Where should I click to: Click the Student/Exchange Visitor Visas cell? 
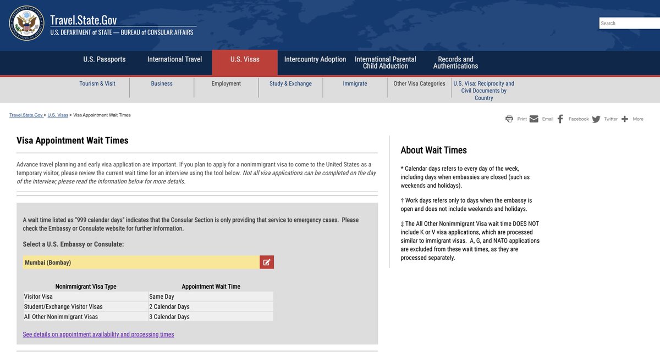tap(86, 306)
